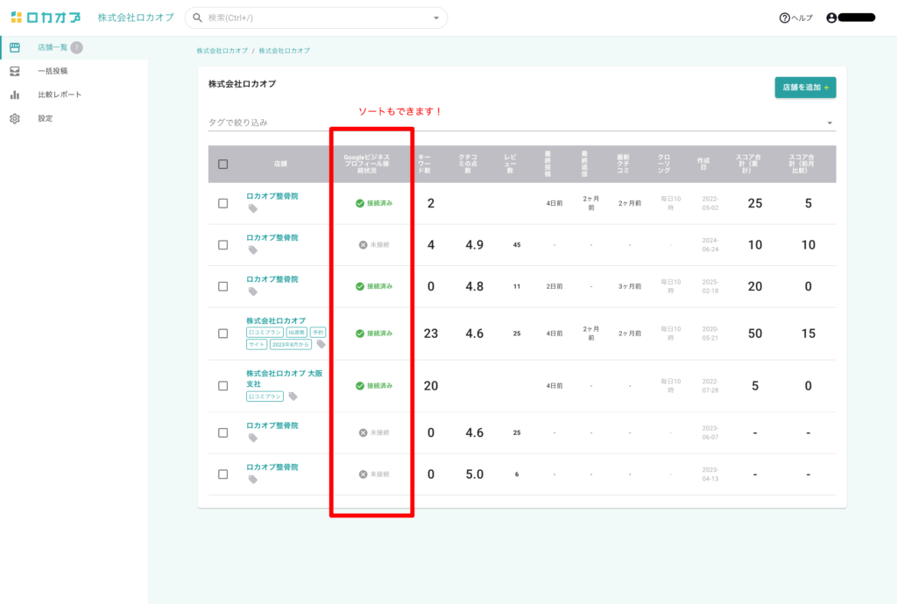Viewport: 897px width, 604px height.
Task: Sort by スコア合計（前月比較） column header
Action: point(802,164)
